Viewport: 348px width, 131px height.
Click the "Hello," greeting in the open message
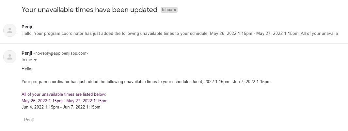point(27,69)
